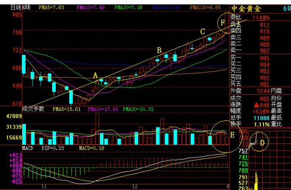Select the 卖一 ask row
291x190 pixels.
click(235, 50)
